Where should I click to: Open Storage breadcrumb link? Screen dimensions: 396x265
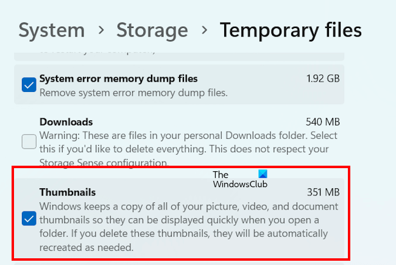click(x=152, y=30)
